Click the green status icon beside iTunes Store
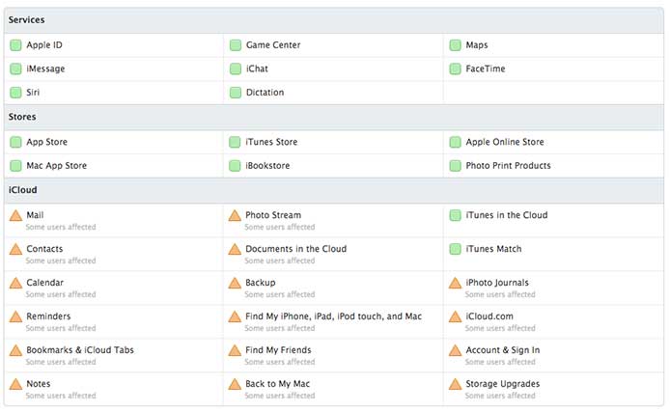 [235, 142]
